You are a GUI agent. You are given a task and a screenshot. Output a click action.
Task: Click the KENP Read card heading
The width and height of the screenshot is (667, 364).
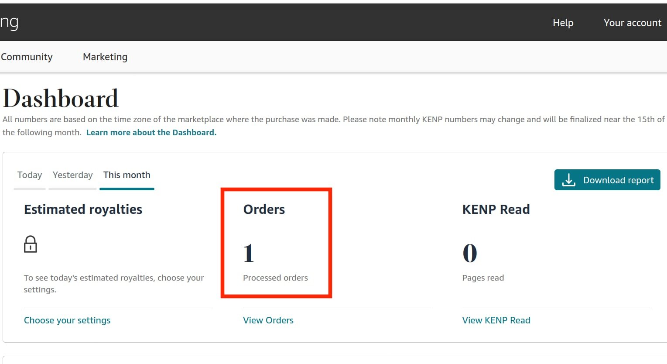496,209
